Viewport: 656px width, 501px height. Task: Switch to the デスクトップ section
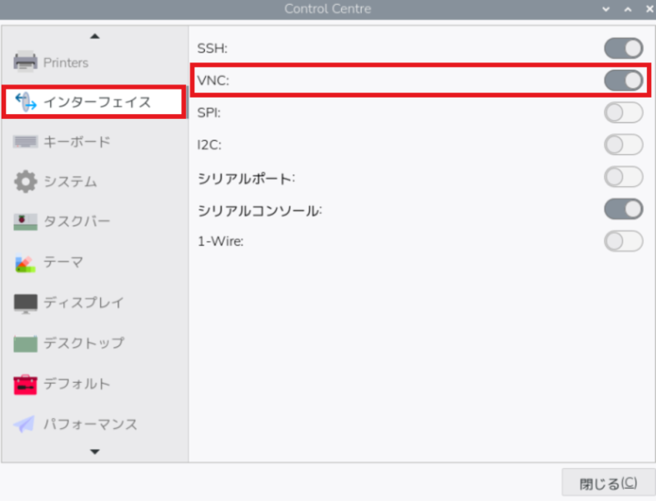click(x=83, y=343)
